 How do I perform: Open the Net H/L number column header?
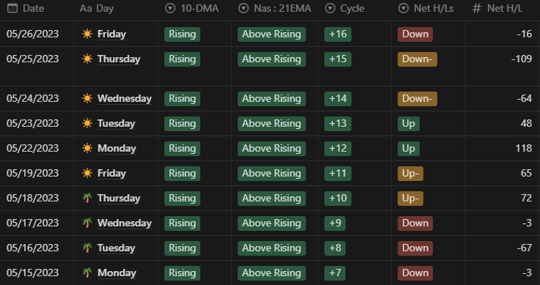click(x=502, y=10)
